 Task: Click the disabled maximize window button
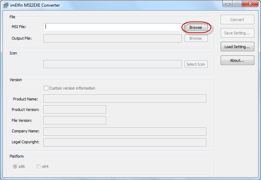point(238,4)
